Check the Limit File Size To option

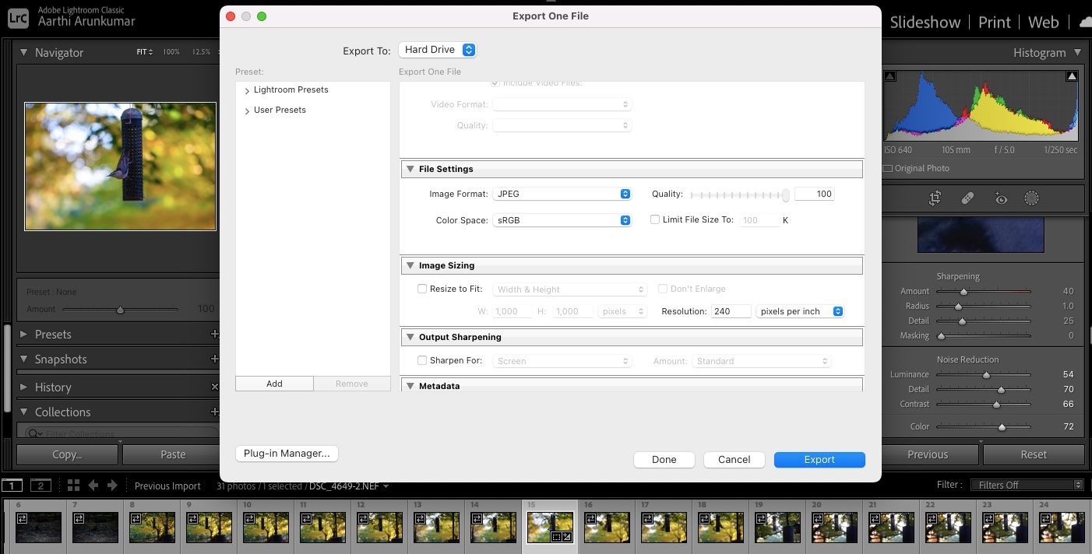click(x=655, y=219)
